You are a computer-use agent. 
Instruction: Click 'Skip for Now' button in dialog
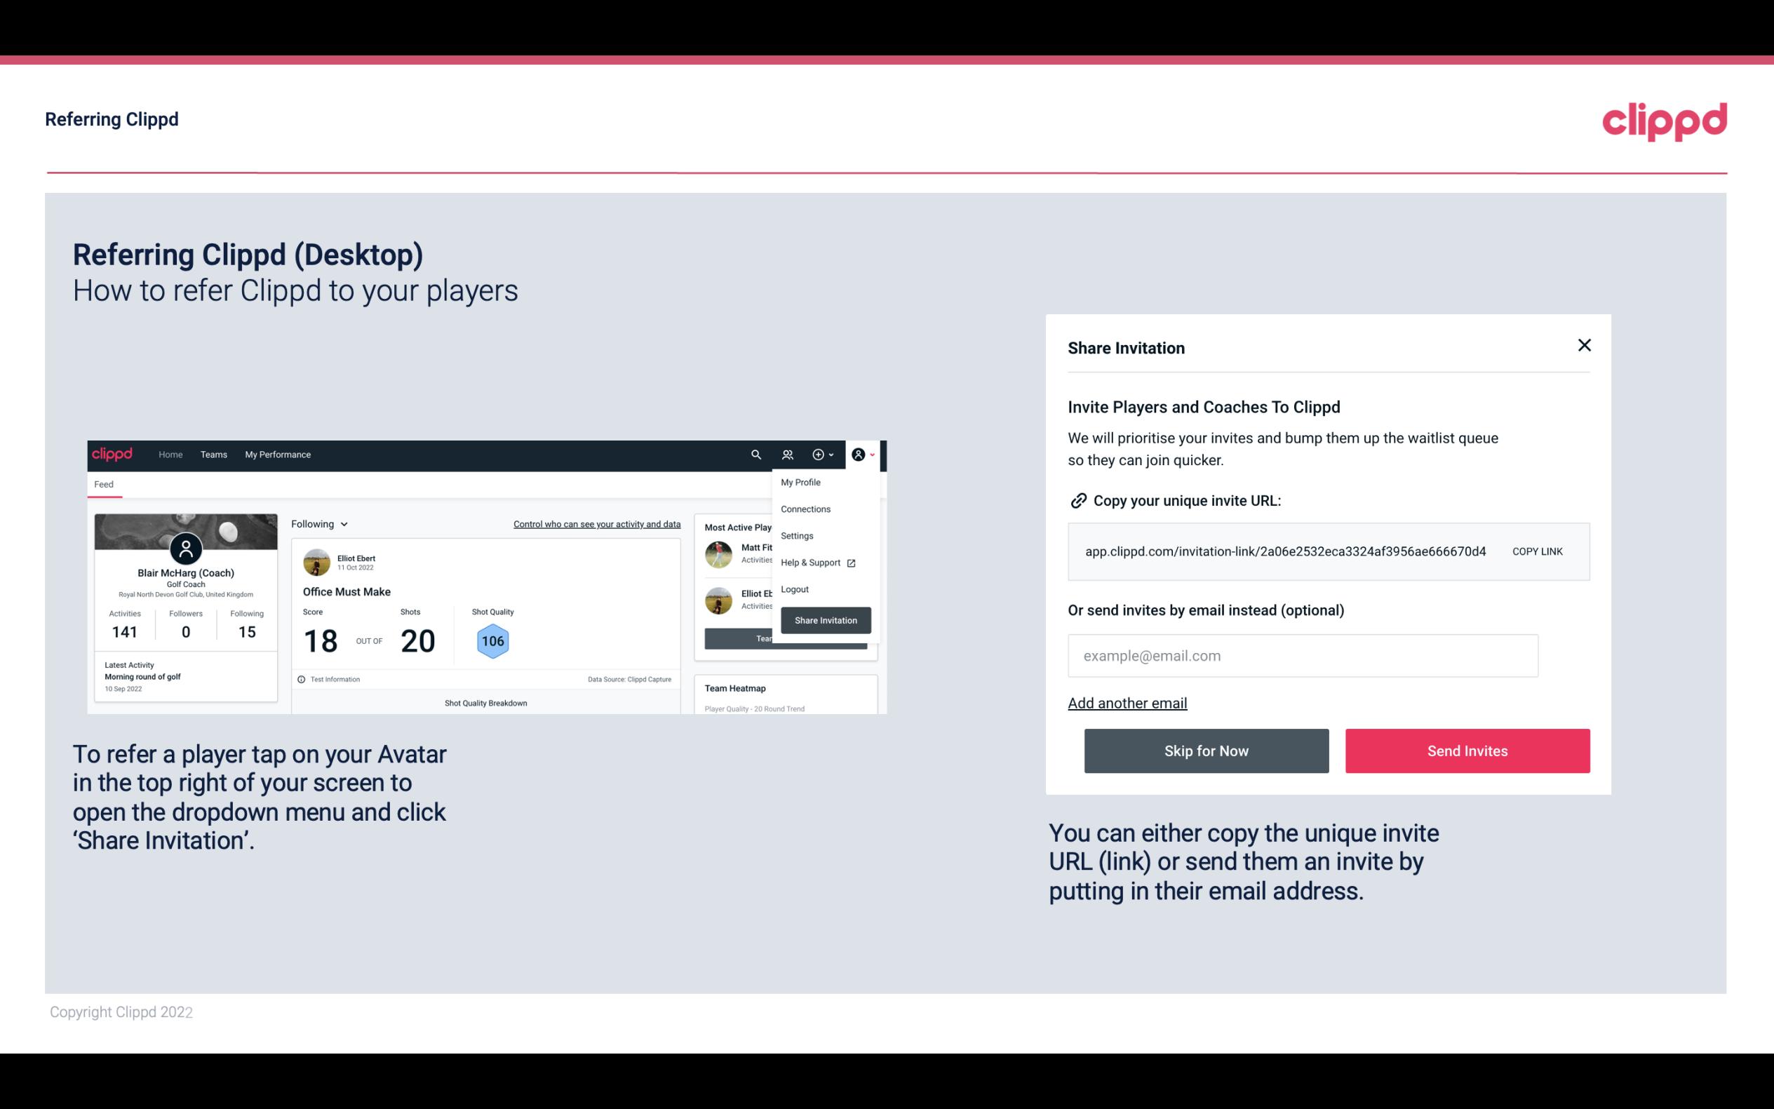[1206, 750]
